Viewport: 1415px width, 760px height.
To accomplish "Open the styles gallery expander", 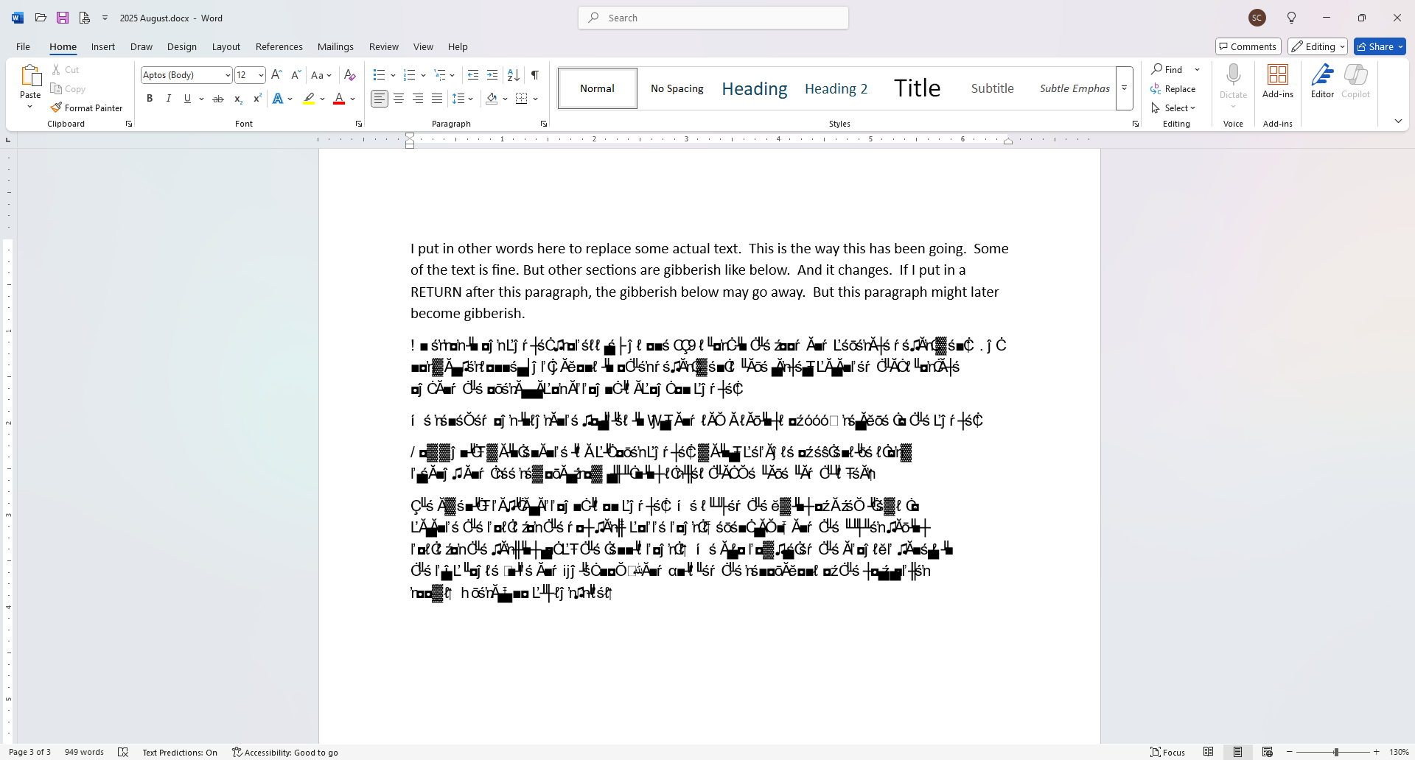I will point(1125,88).
